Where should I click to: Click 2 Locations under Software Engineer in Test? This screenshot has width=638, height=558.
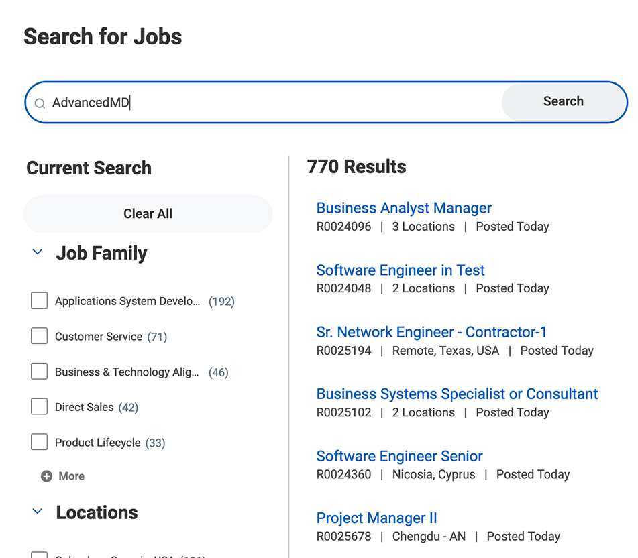pyautogui.click(x=423, y=288)
